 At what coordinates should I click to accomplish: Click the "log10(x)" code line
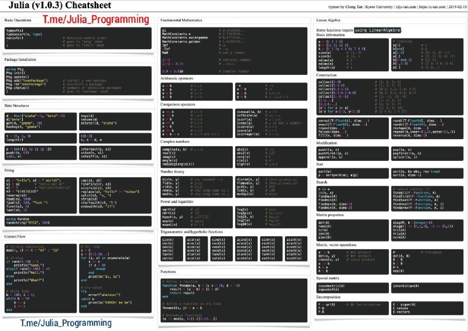[245, 225]
